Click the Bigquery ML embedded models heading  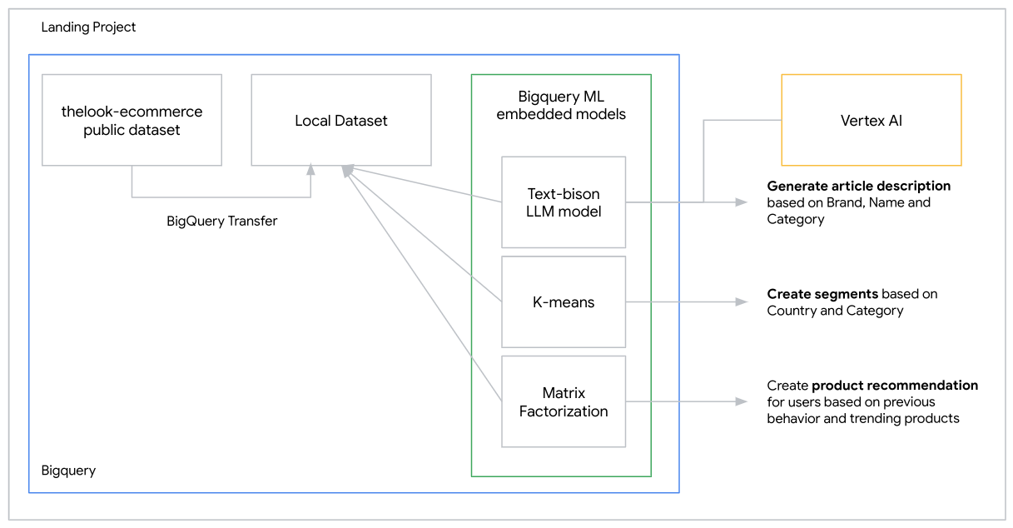(561, 106)
